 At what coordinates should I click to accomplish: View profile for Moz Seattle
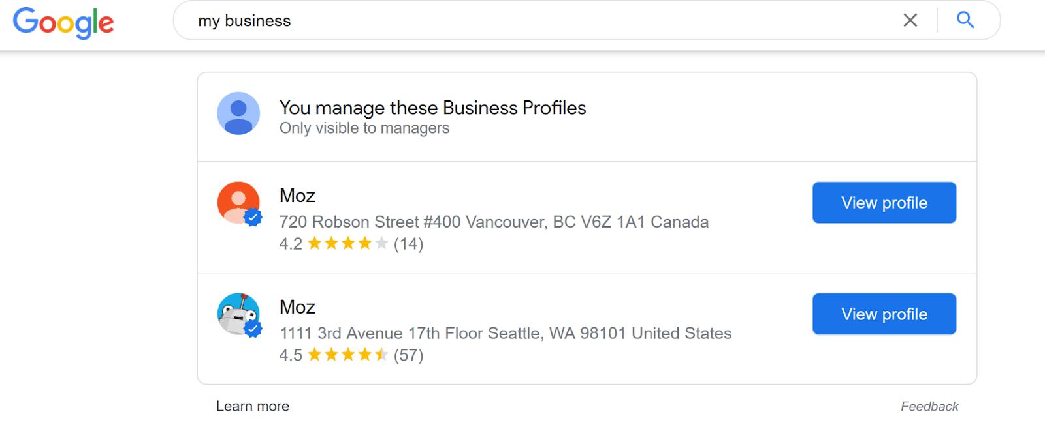pos(884,314)
